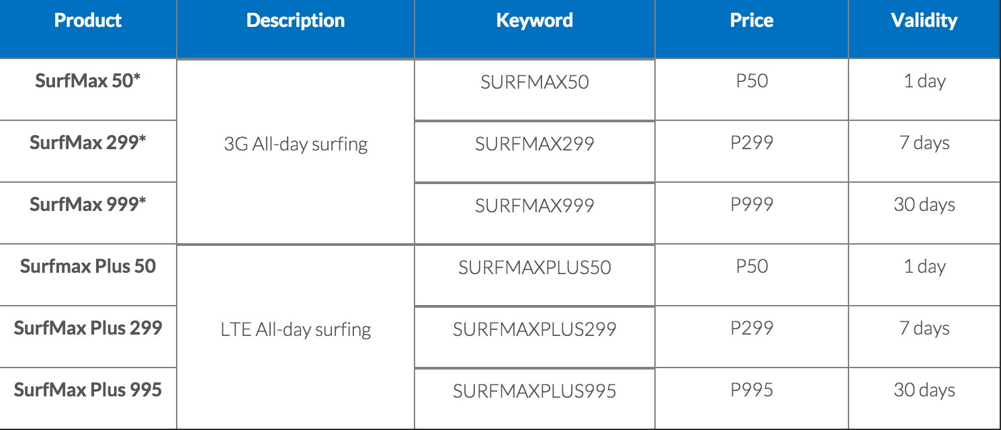Click the LTE All-day surfing description
This screenshot has height=430, width=1001.
pyautogui.click(x=296, y=330)
